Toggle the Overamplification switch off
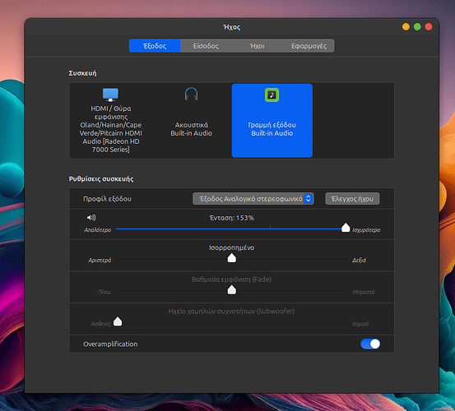The width and height of the screenshot is (455, 411). pyautogui.click(x=370, y=344)
